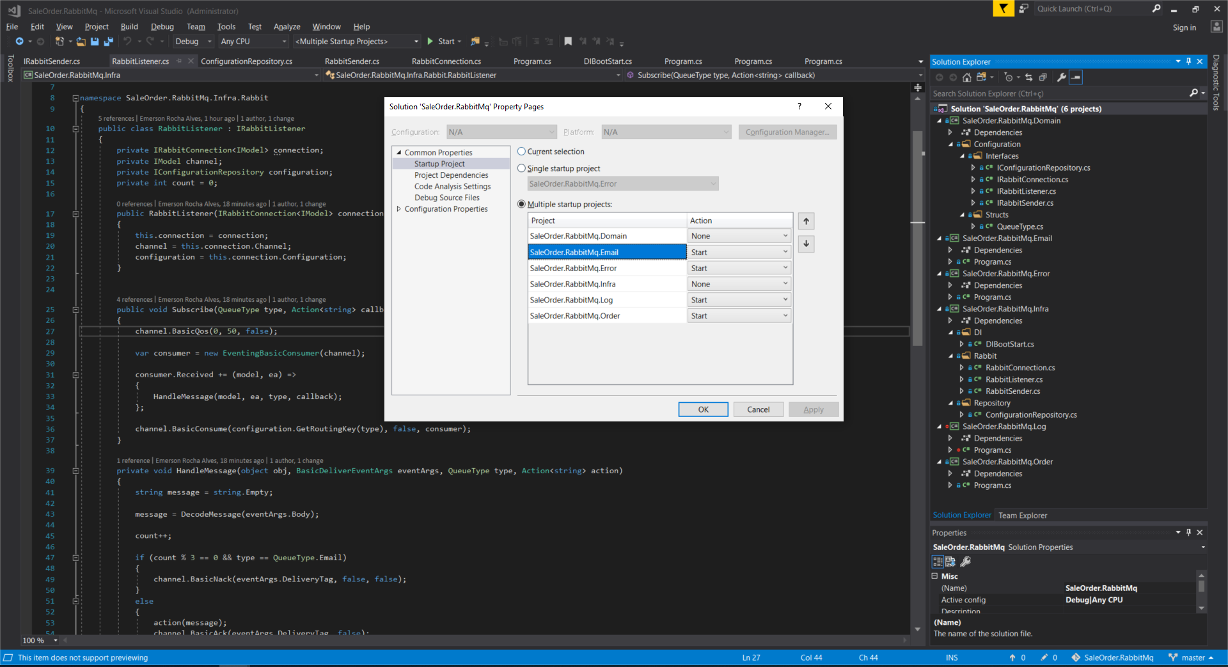Viewport: 1228px width, 667px height.
Task: Click the Properties wrench in Solution Explorer toolbar
Action: tap(1062, 77)
